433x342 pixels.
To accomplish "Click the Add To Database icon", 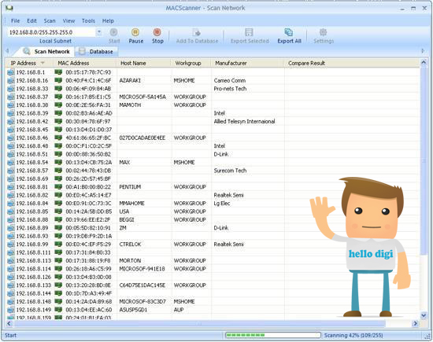I will coord(197,32).
